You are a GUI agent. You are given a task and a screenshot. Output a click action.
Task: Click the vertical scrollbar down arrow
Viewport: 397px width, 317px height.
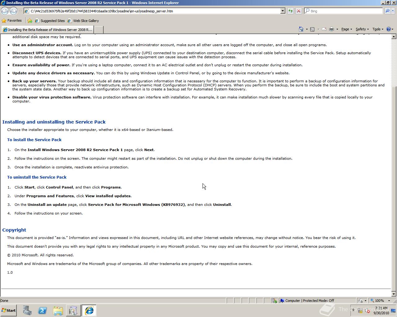[x=394, y=294]
